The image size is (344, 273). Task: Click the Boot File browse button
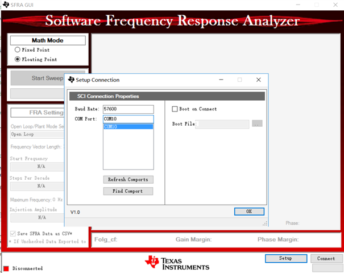click(x=257, y=123)
